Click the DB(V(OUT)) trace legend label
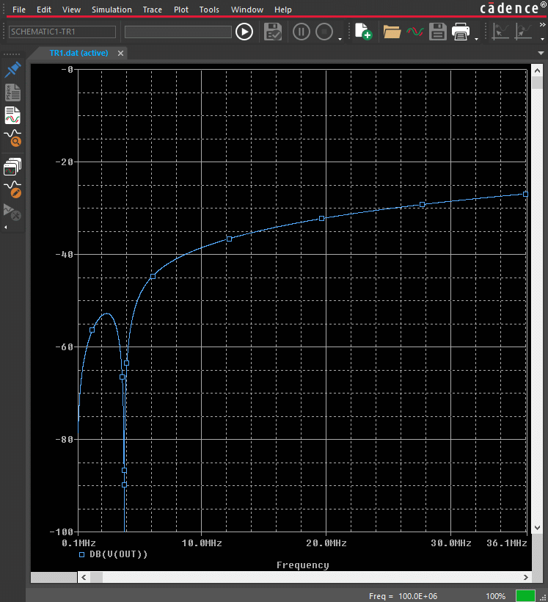The width and height of the screenshot is (548, 602). pos(118,554)
